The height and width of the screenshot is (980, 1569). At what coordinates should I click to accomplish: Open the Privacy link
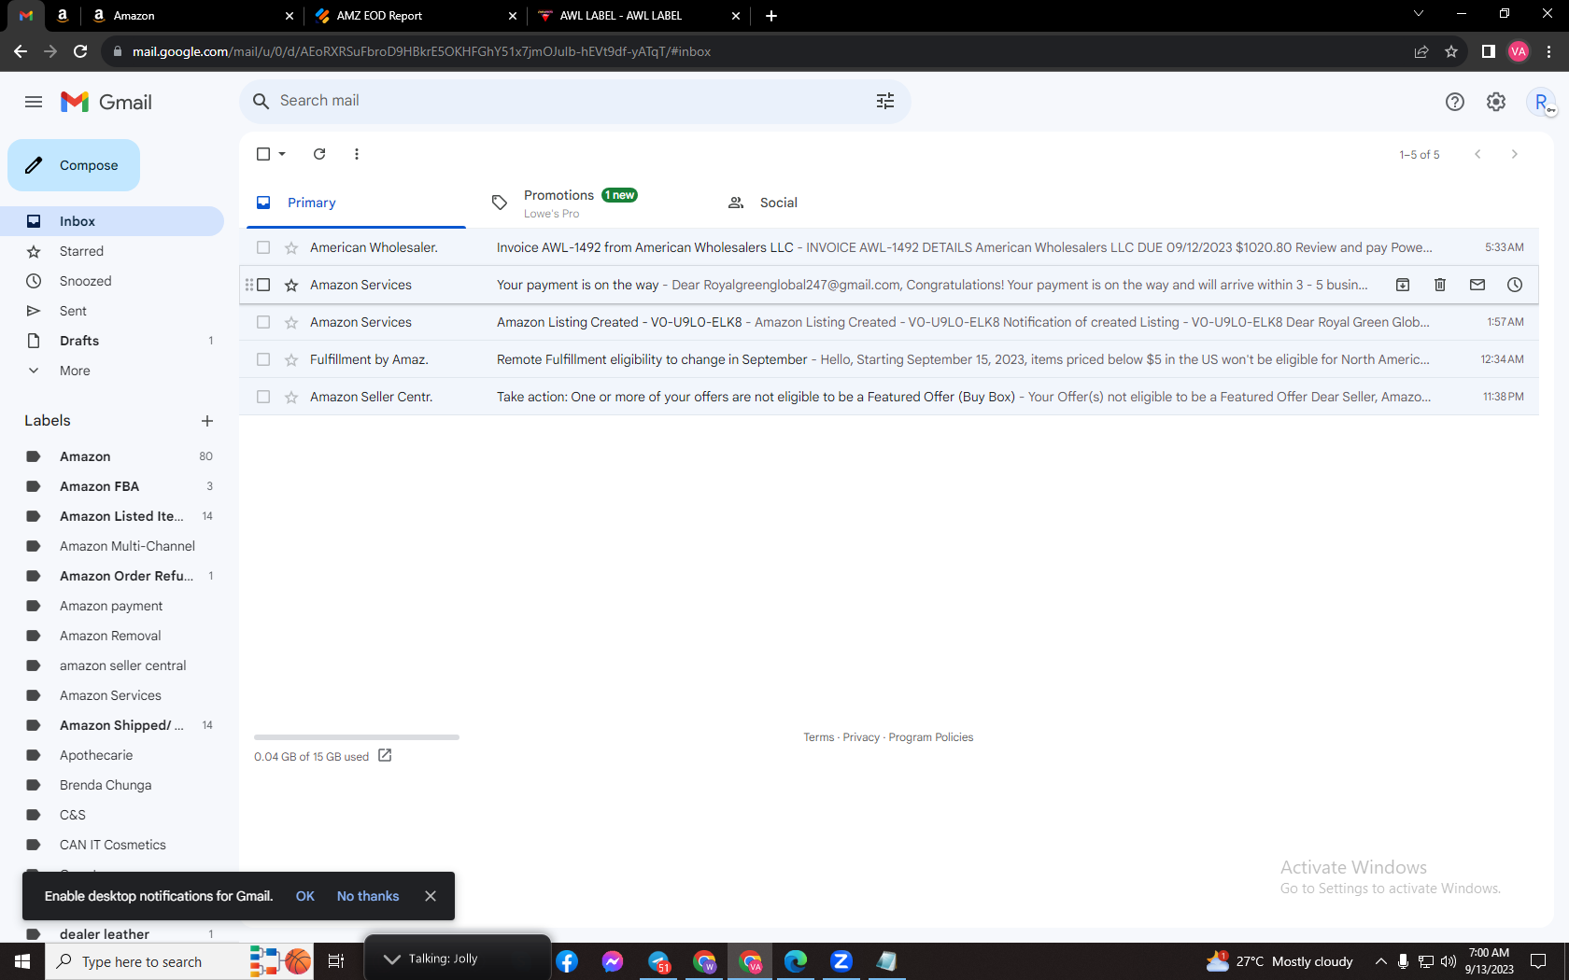(861, 737)
